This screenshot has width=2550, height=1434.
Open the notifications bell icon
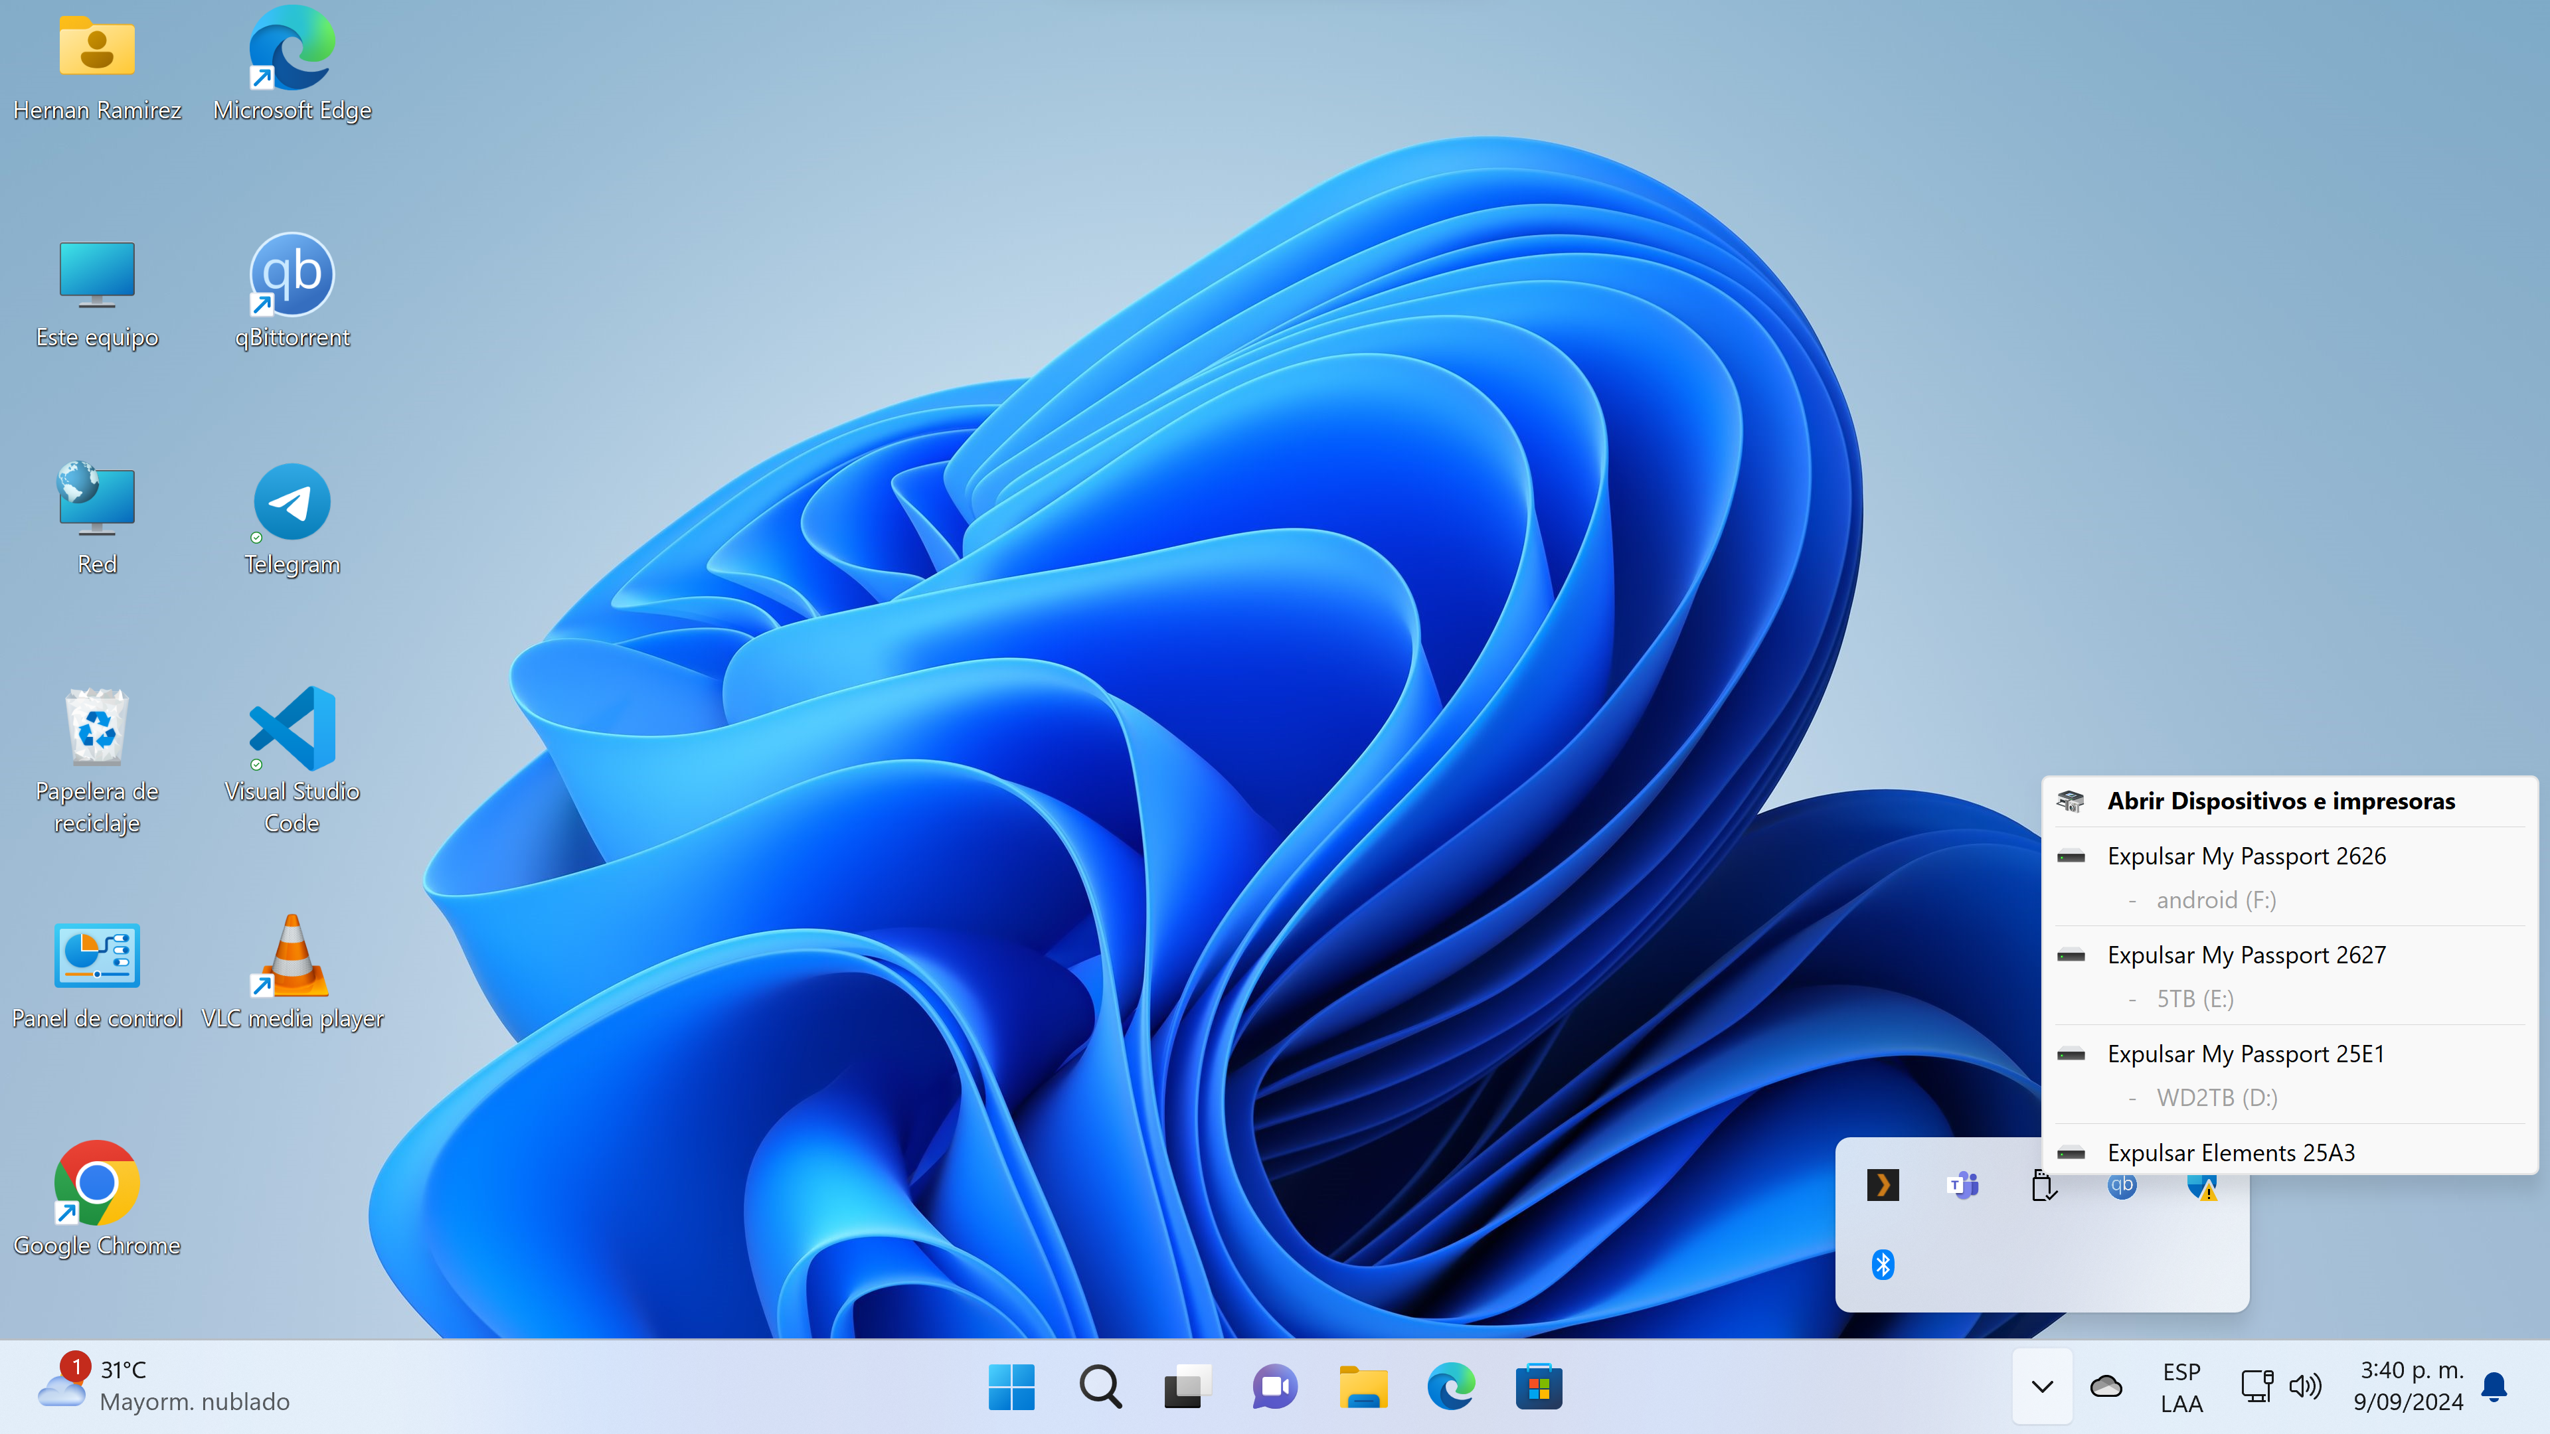click(x=2494, y=1386)
